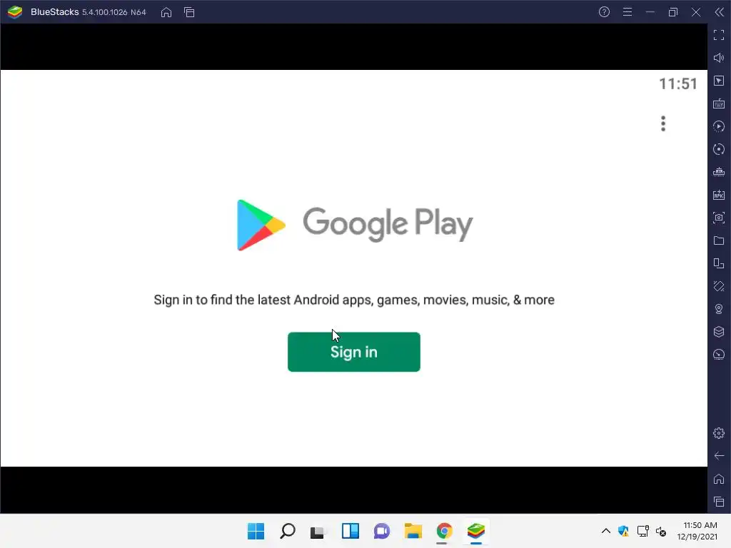Screen dimensions: 731x548
Task: Open the layered stack eco mode icon
Action: click(x=719, y=332)
